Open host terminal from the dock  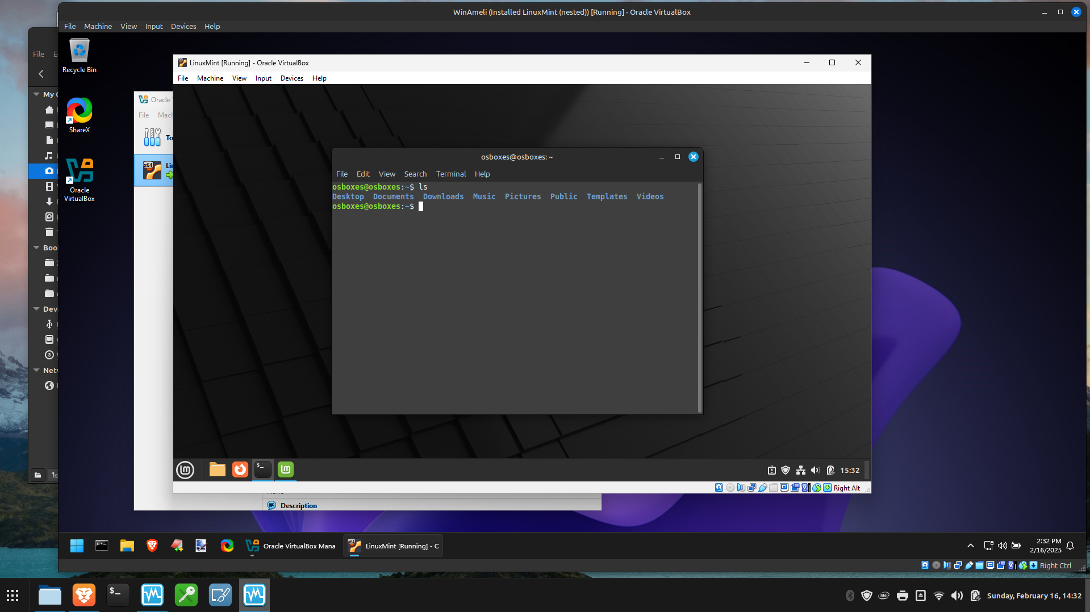click(118, 596)
